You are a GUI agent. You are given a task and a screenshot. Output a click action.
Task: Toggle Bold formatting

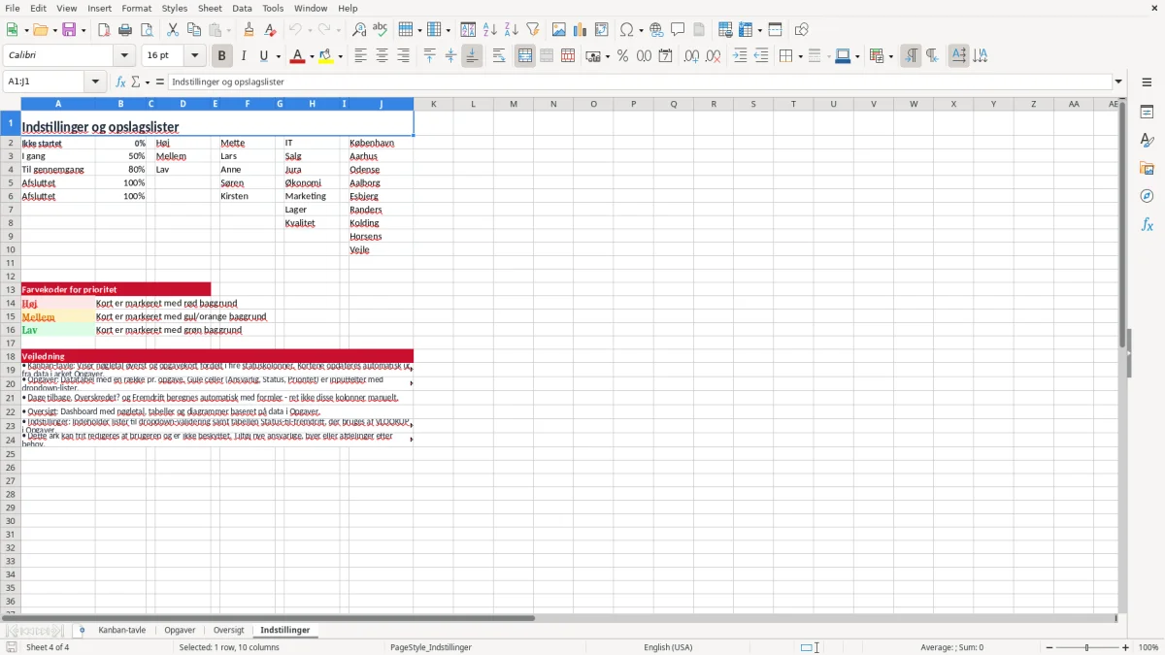pos(221,56)
